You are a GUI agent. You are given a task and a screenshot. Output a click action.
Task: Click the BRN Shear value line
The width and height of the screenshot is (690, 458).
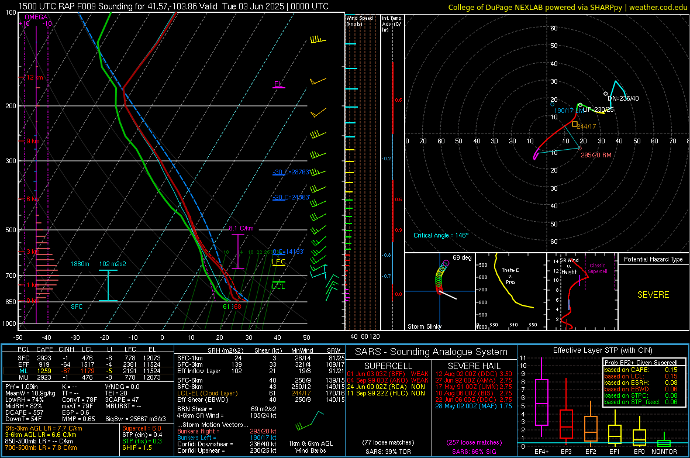[x=227, y=409]
